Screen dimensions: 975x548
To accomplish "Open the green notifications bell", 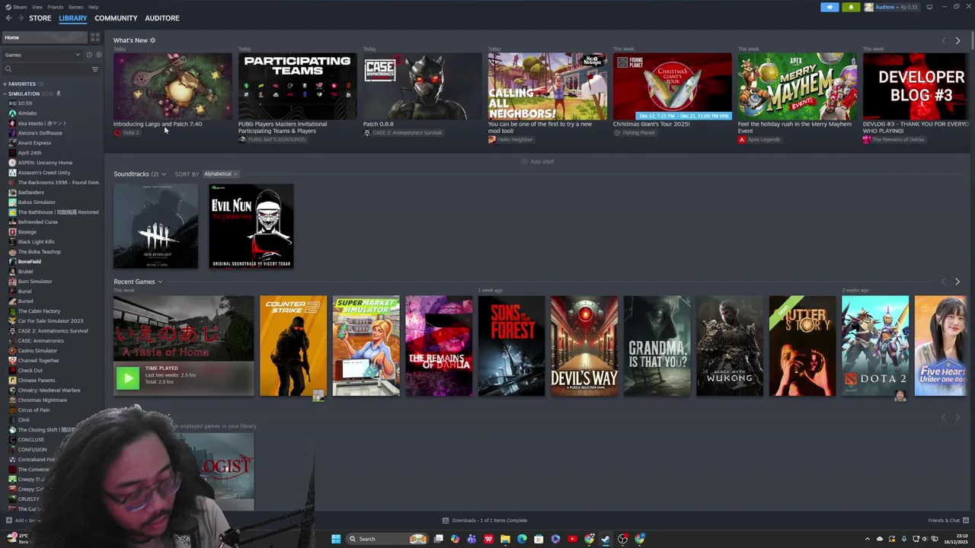I will [851, 7].
